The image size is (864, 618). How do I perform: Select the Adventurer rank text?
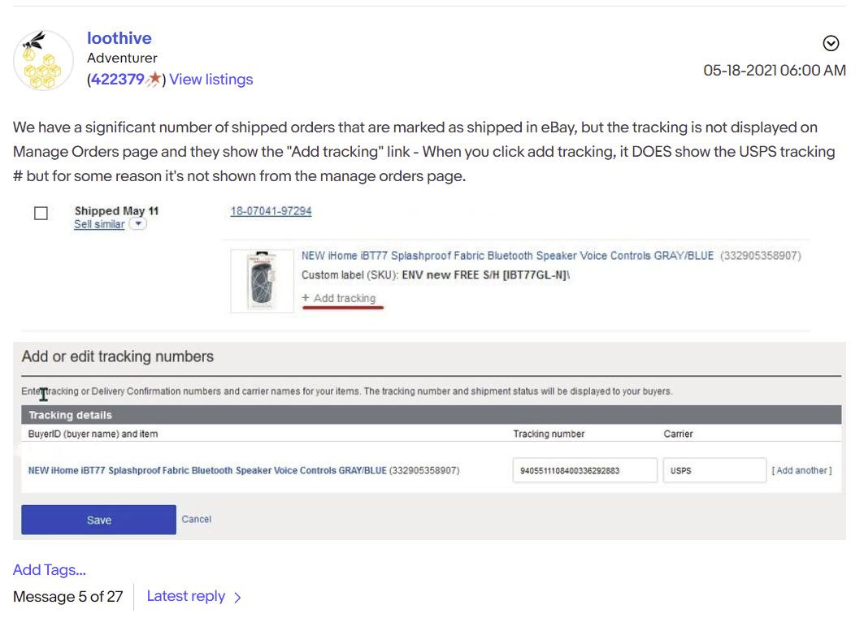pos(122,58)
